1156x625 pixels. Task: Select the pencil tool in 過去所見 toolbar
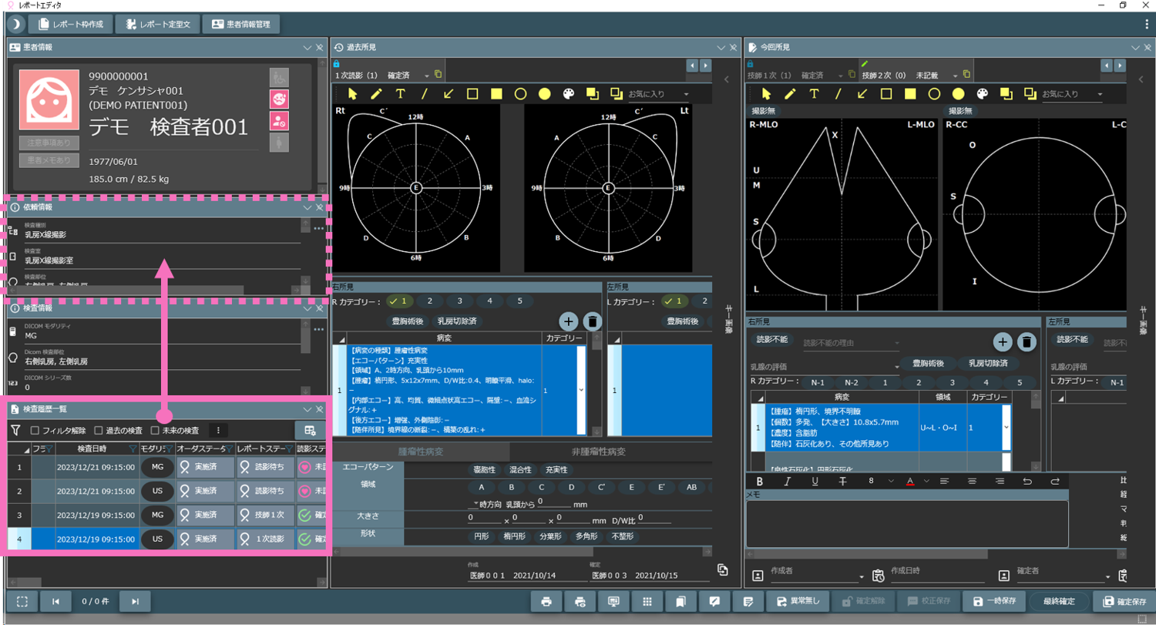[376, 94]
